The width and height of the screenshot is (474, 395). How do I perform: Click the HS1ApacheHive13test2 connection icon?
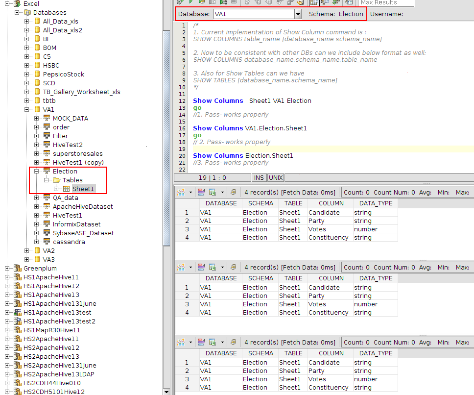18,321
